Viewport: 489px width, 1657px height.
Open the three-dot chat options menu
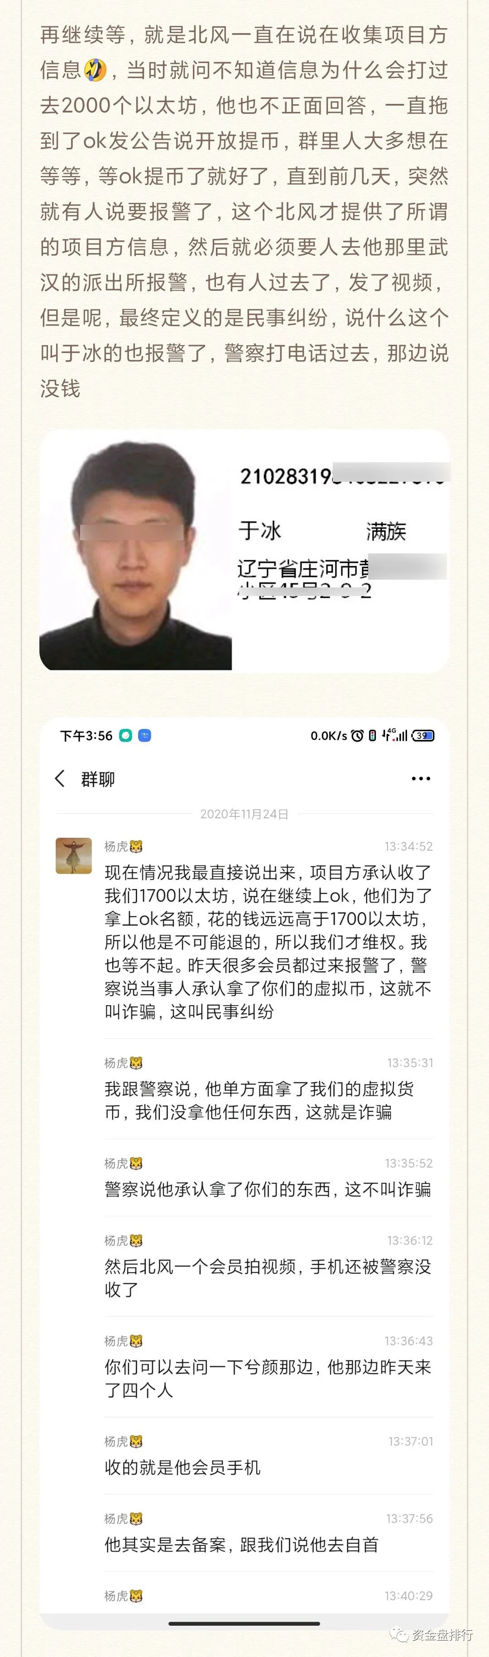click(421, 778)
